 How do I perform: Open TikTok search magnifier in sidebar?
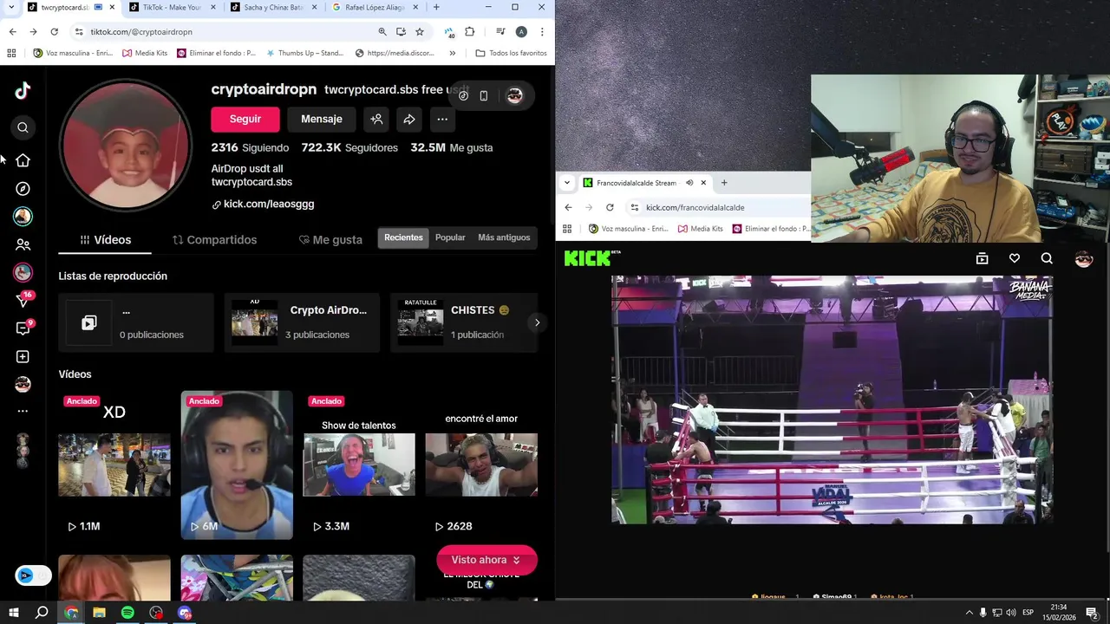pos(23,127)
